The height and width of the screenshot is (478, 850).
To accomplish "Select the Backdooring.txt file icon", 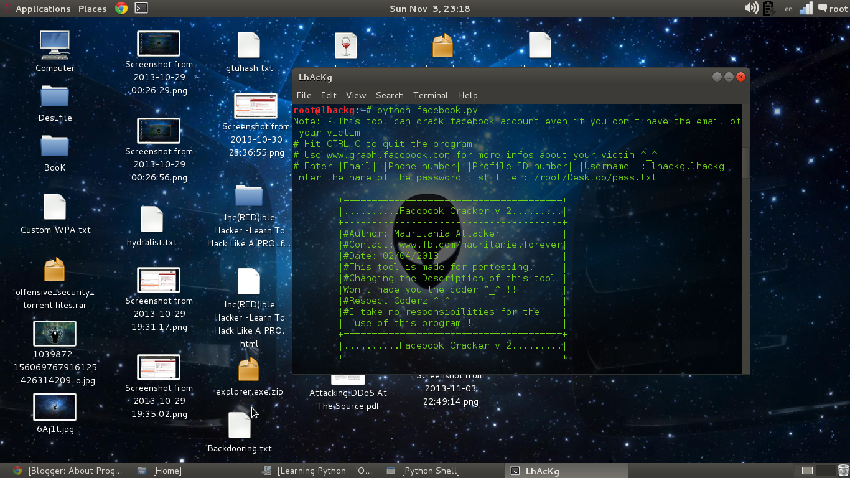I will pyautogui.click(x=240, y=426).
